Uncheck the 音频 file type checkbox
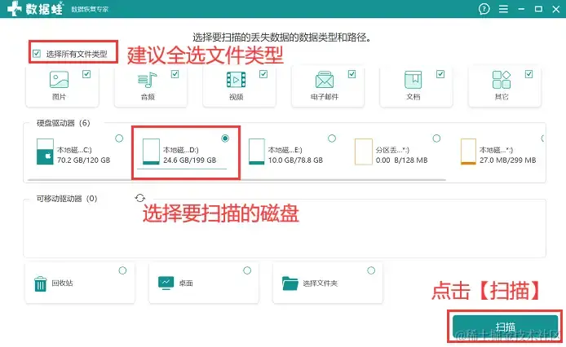This screenshot has height=347, width=566. [175, 74]
